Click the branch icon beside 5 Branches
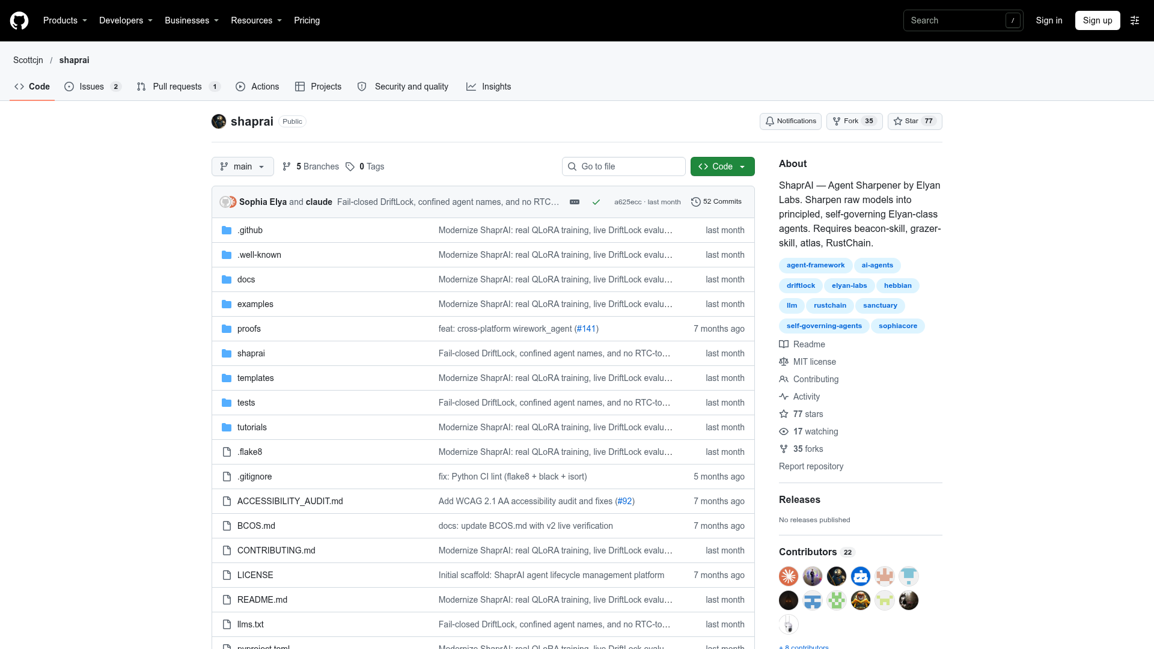1154x649 pixels. point(287,166)
